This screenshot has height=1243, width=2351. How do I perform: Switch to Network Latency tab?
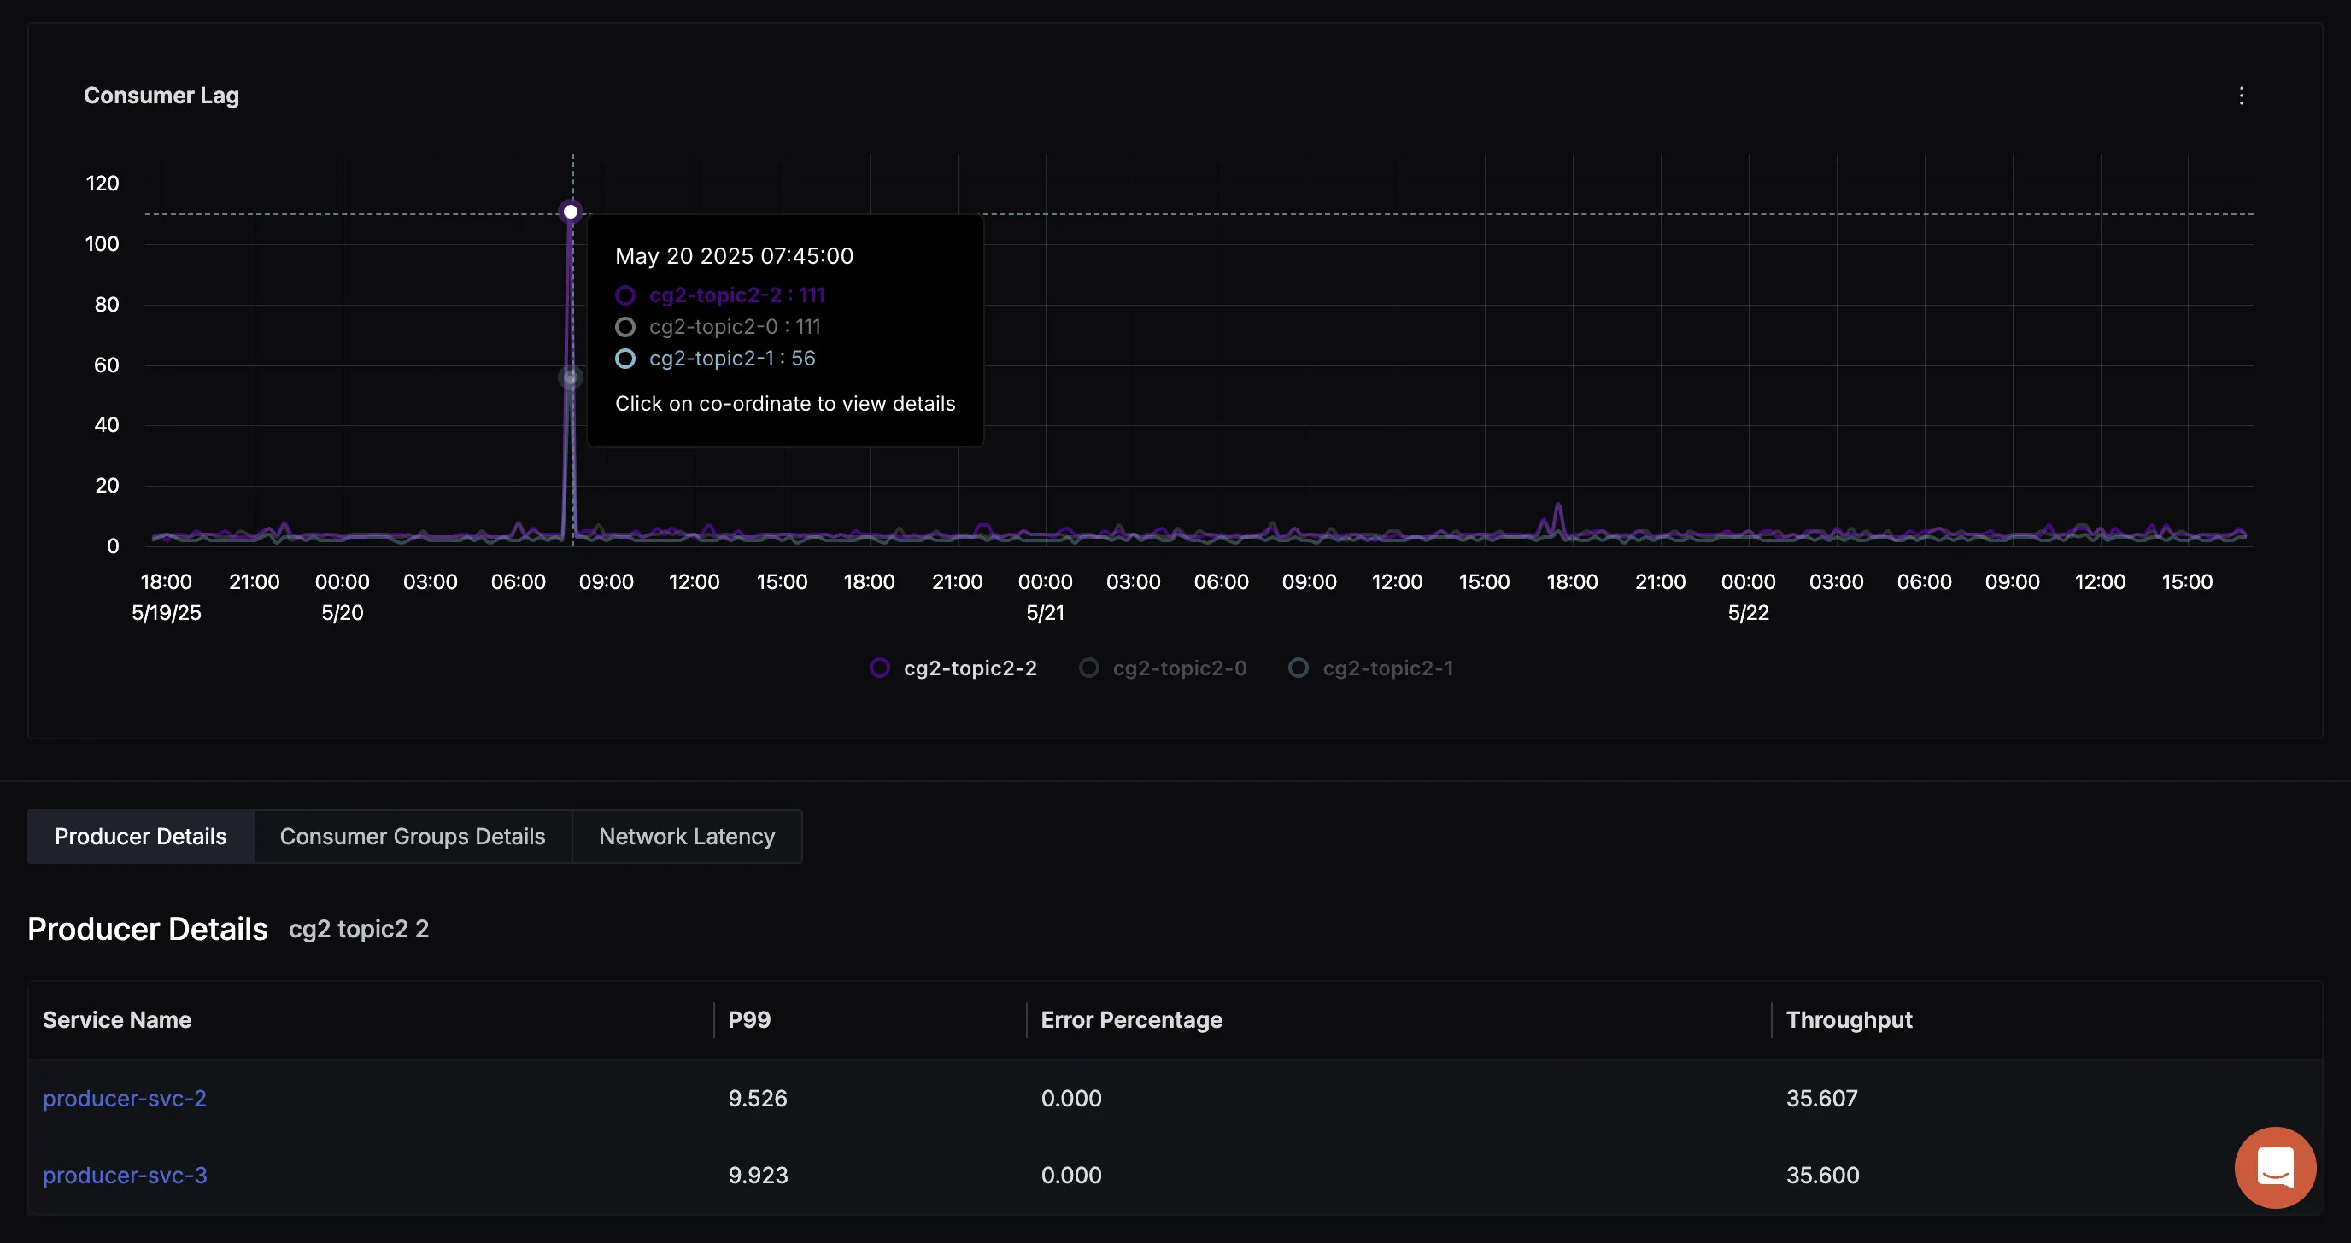[x=686, y=837]
